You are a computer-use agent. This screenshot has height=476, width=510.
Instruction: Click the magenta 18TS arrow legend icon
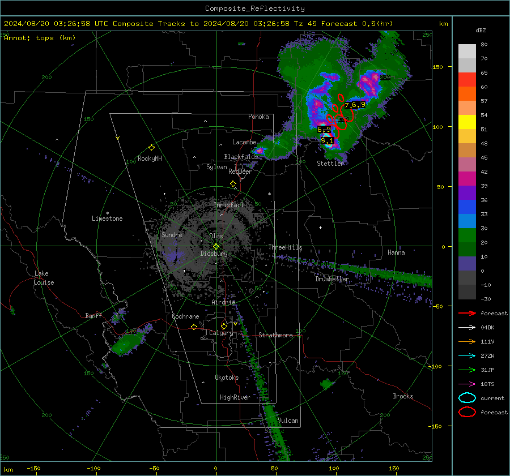467,384
